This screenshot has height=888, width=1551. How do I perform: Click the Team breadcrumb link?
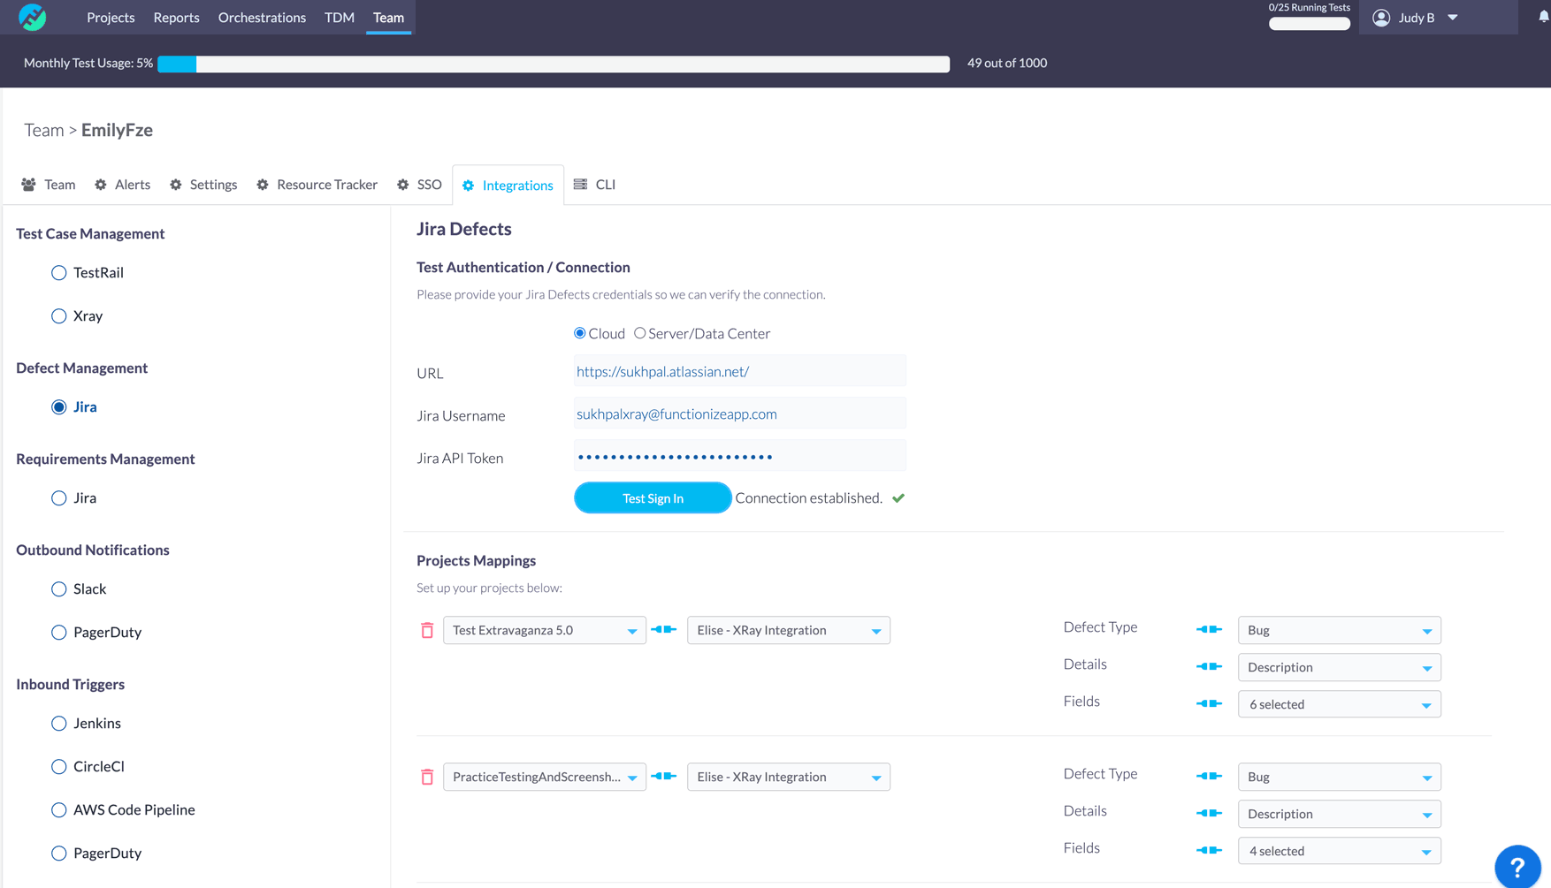[43, 130]
